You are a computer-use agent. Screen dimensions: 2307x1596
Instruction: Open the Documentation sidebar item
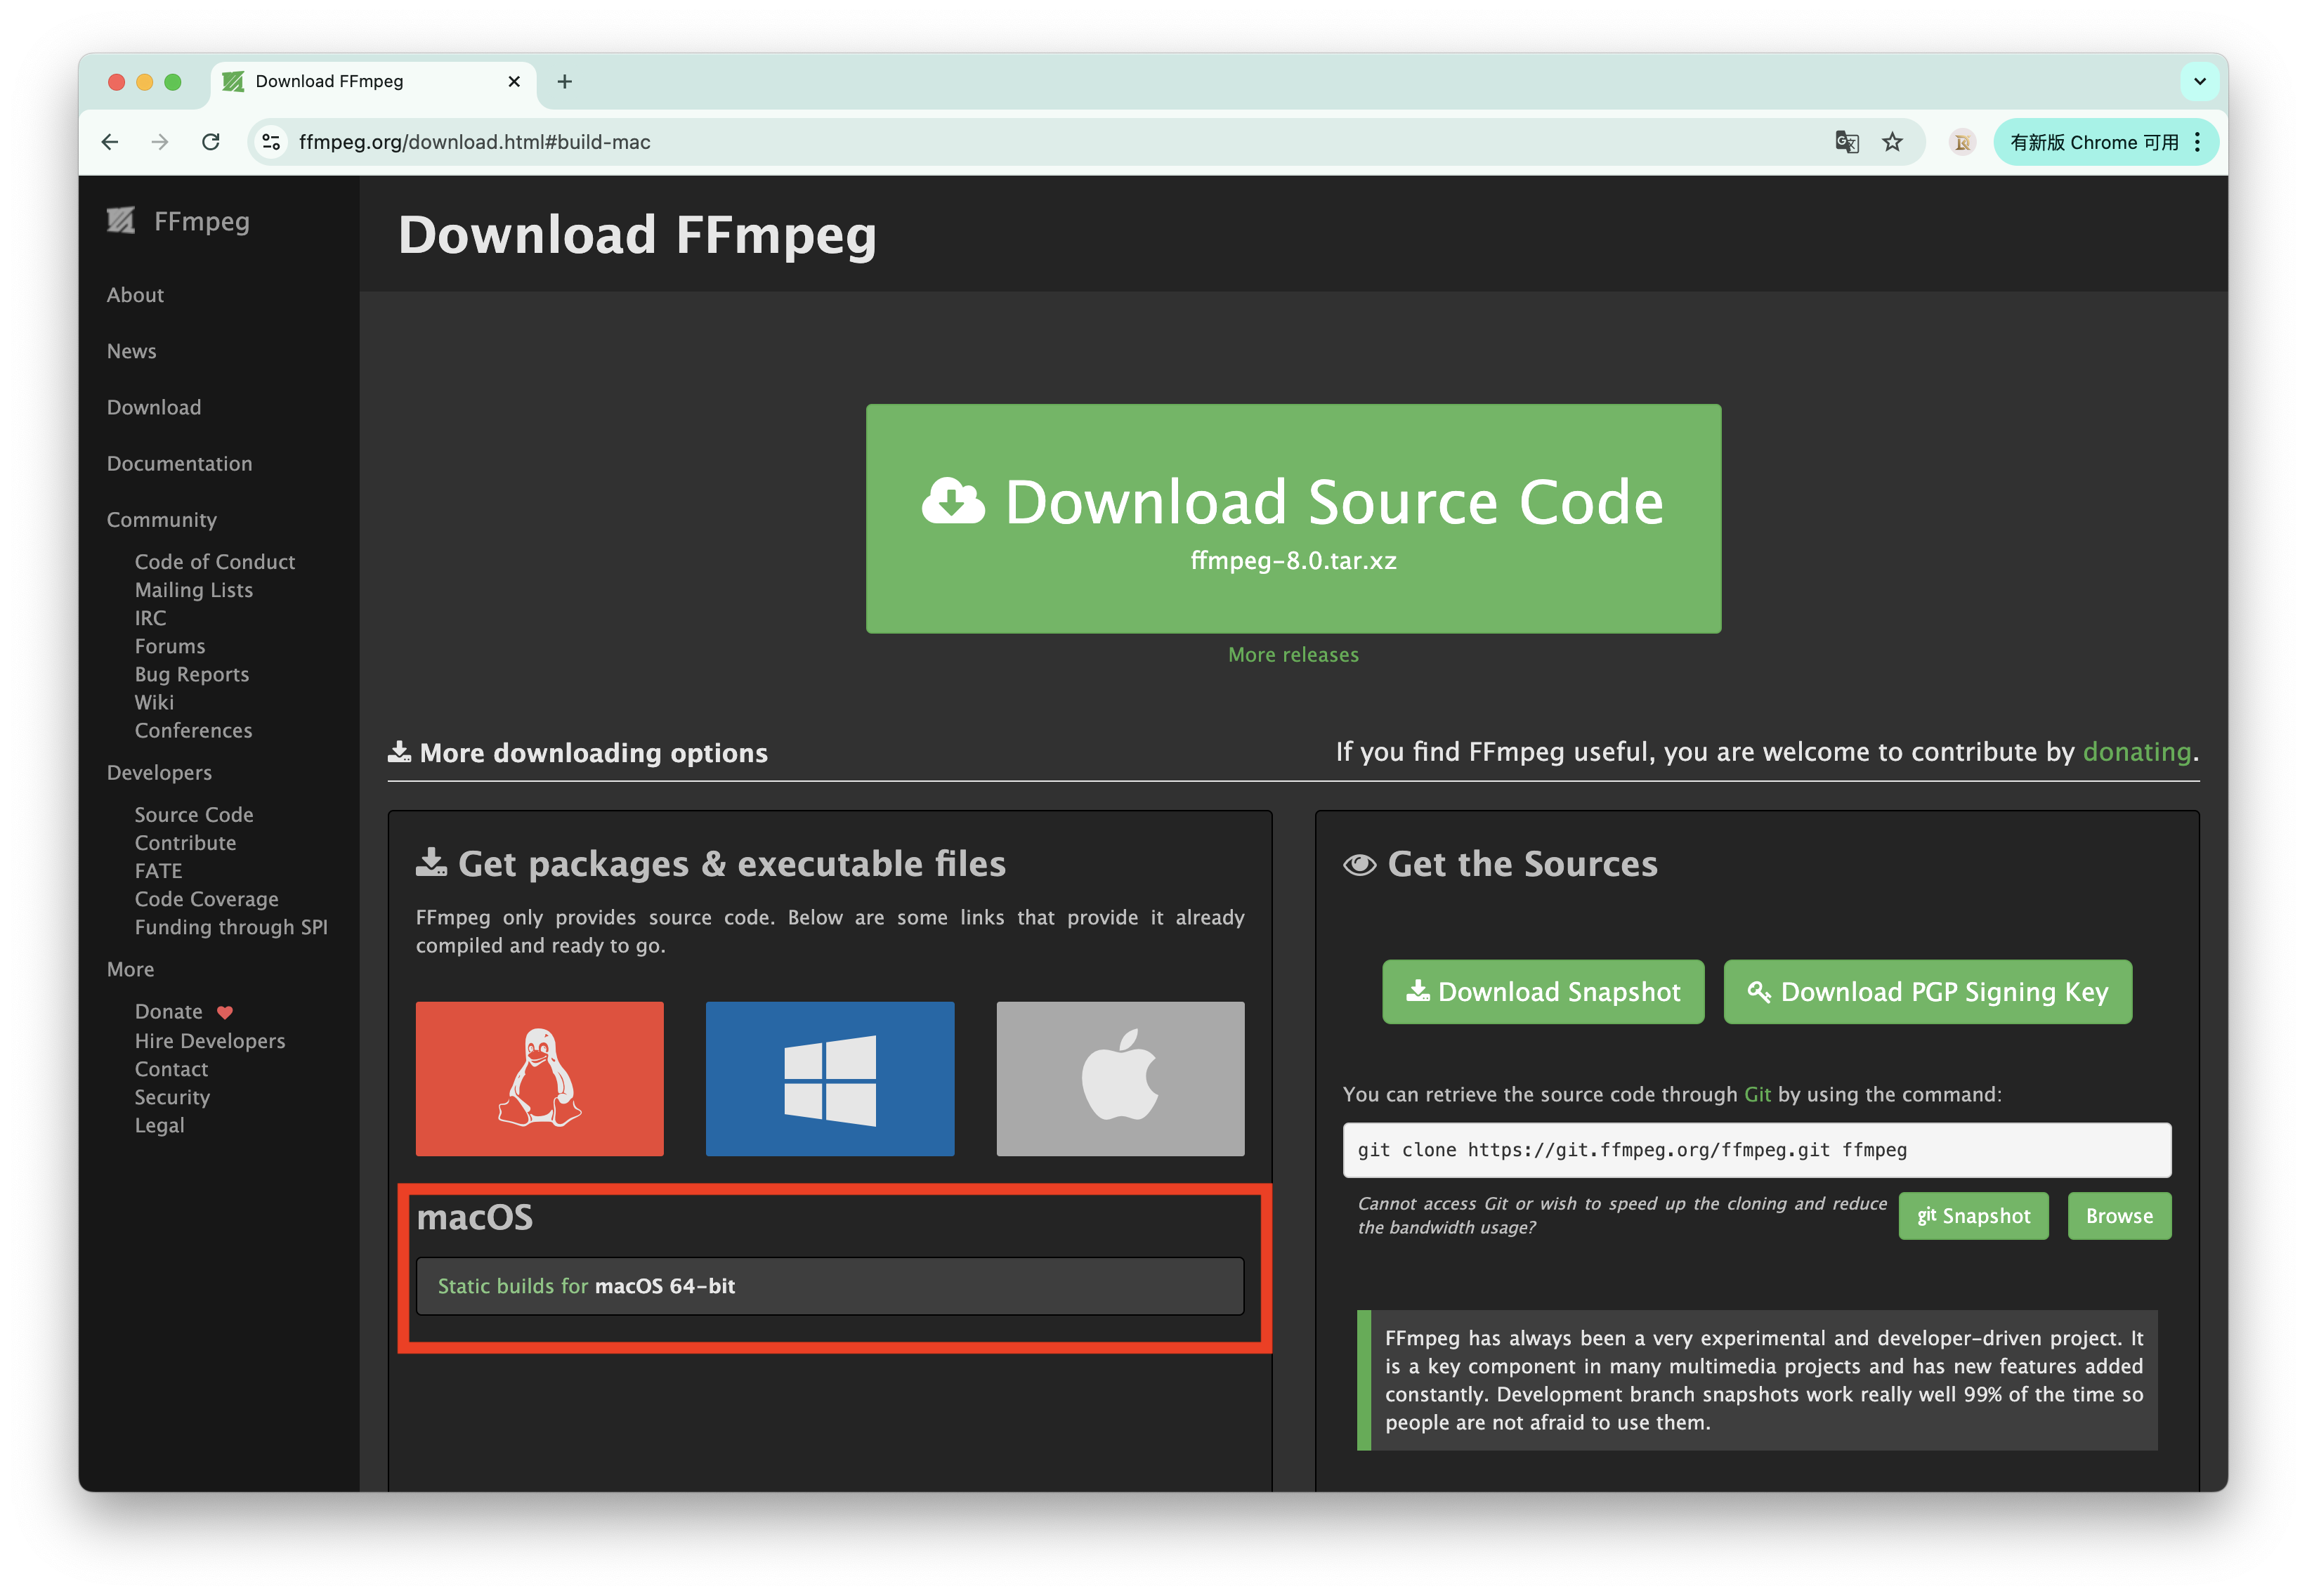click(x=180, y=463)
